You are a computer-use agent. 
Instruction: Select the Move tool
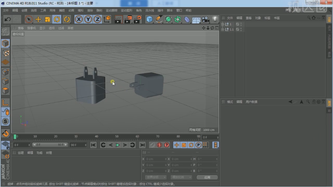pyautogui.click(x=38, y=19)
